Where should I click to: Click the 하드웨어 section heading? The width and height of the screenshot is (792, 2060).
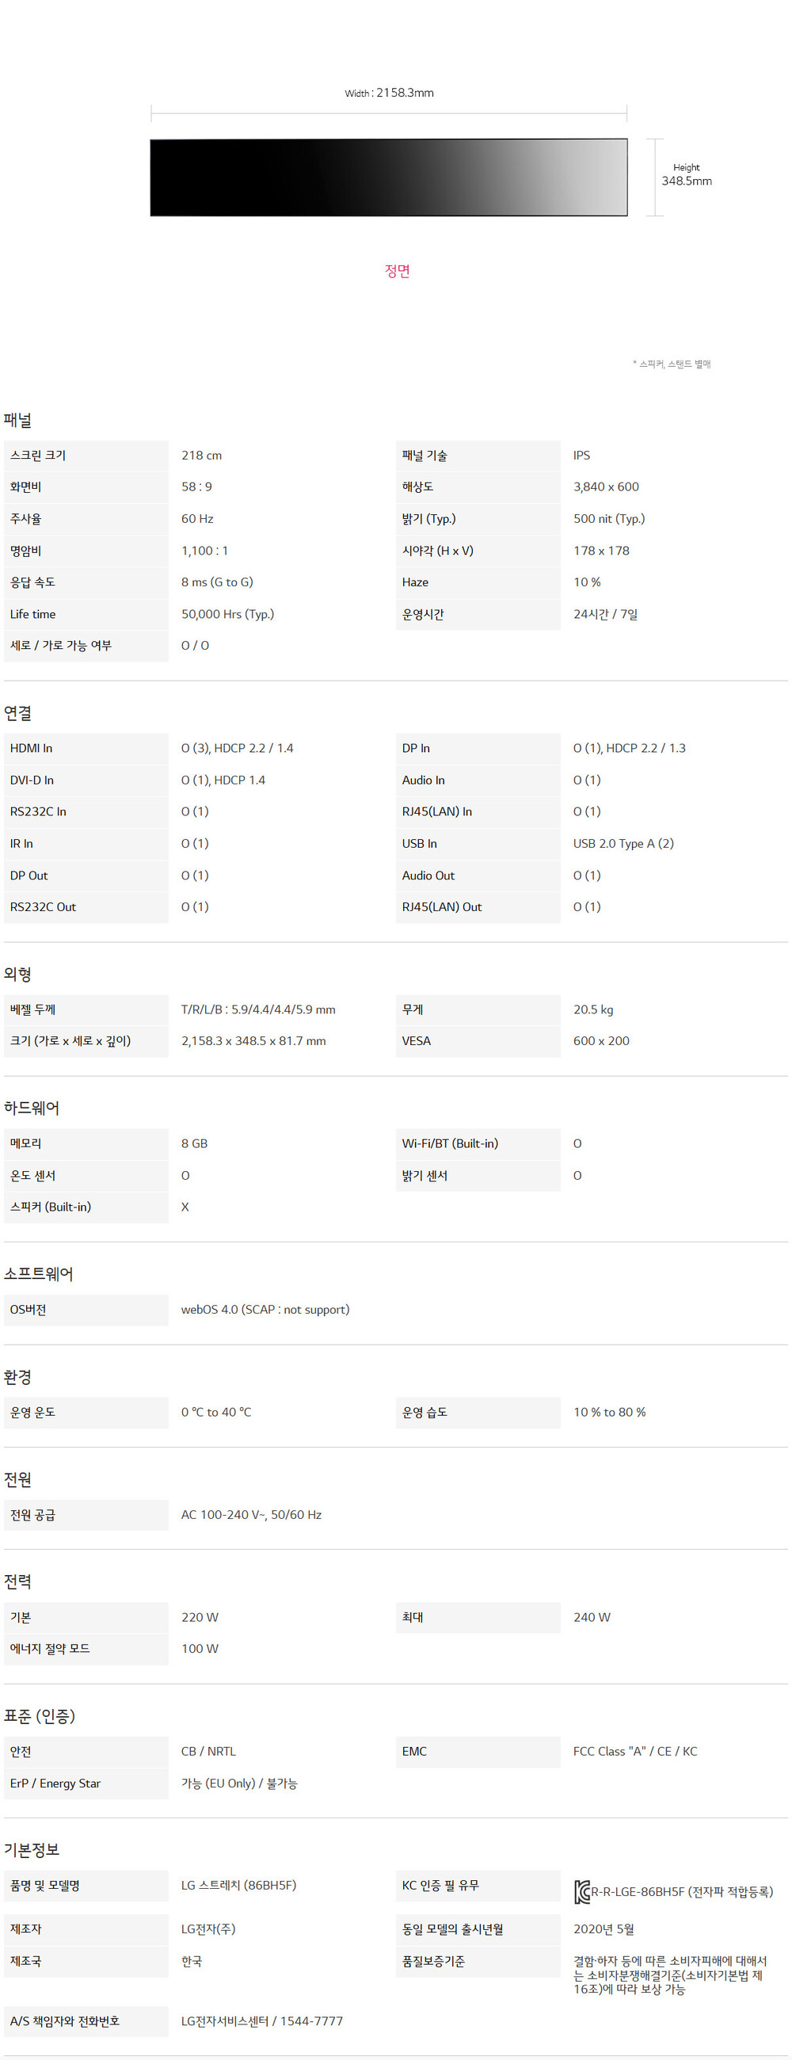[x=32, y=1108]
